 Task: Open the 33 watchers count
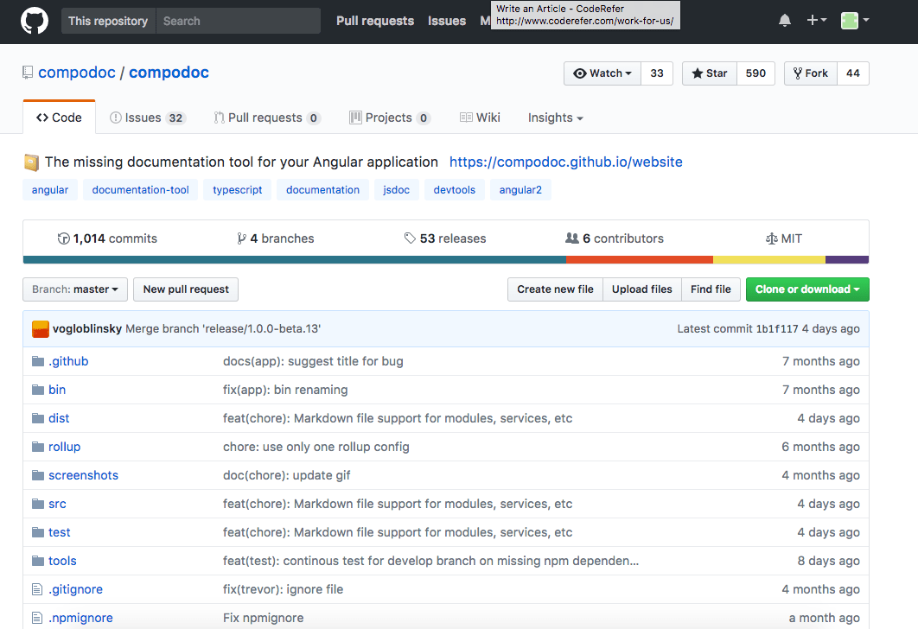pyautogui.click(x=657, y=73)
